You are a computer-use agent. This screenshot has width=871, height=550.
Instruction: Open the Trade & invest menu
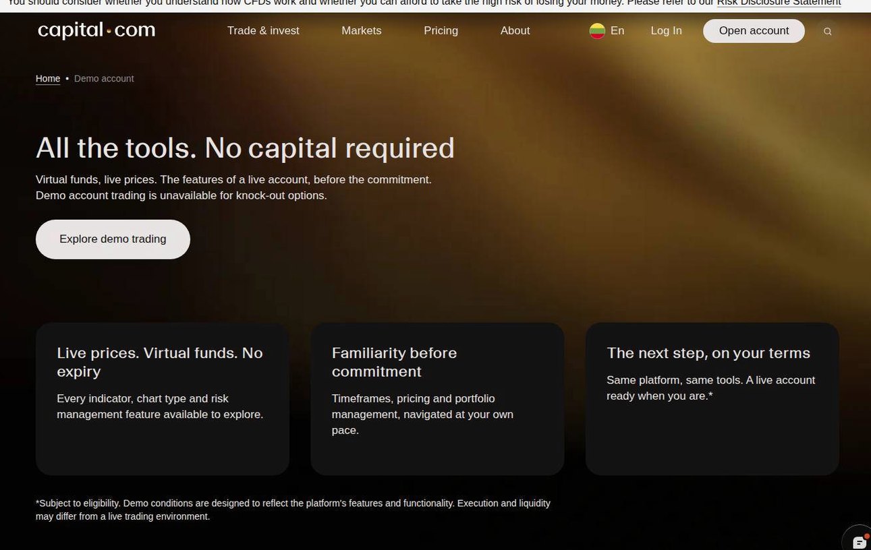click(x=263, y=31)
